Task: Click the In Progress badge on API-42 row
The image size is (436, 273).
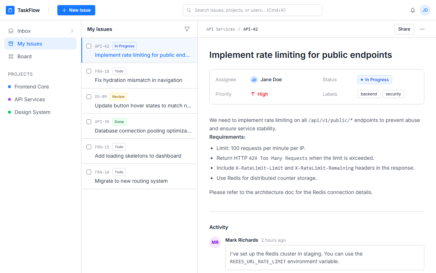Action: point(125,46)
